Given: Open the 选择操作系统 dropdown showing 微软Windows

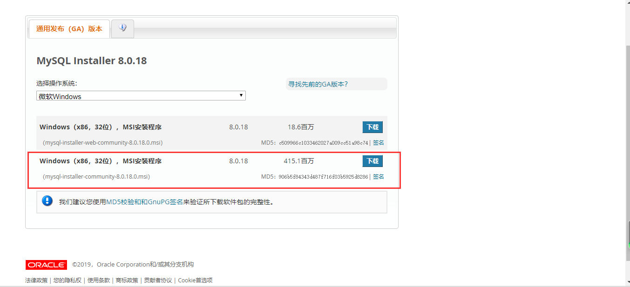Looking at the screenshot, I should (x=141, y=96).
